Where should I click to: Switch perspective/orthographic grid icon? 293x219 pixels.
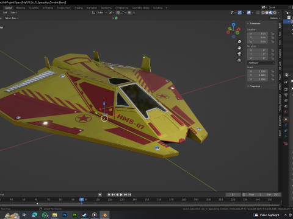pos(239,60)
